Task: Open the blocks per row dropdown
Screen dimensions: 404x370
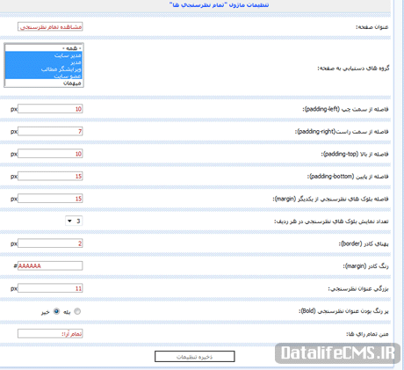Action: click(74, 221)
